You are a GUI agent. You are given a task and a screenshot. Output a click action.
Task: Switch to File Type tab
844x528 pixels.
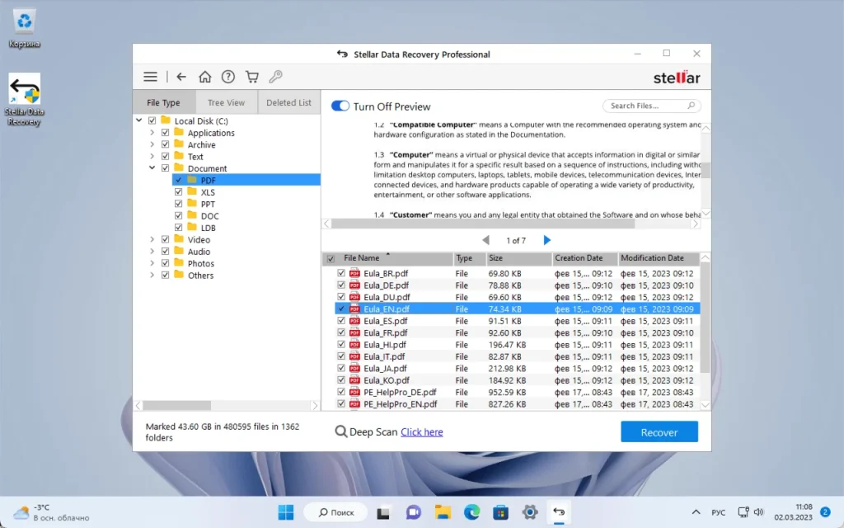coord(164,102)
